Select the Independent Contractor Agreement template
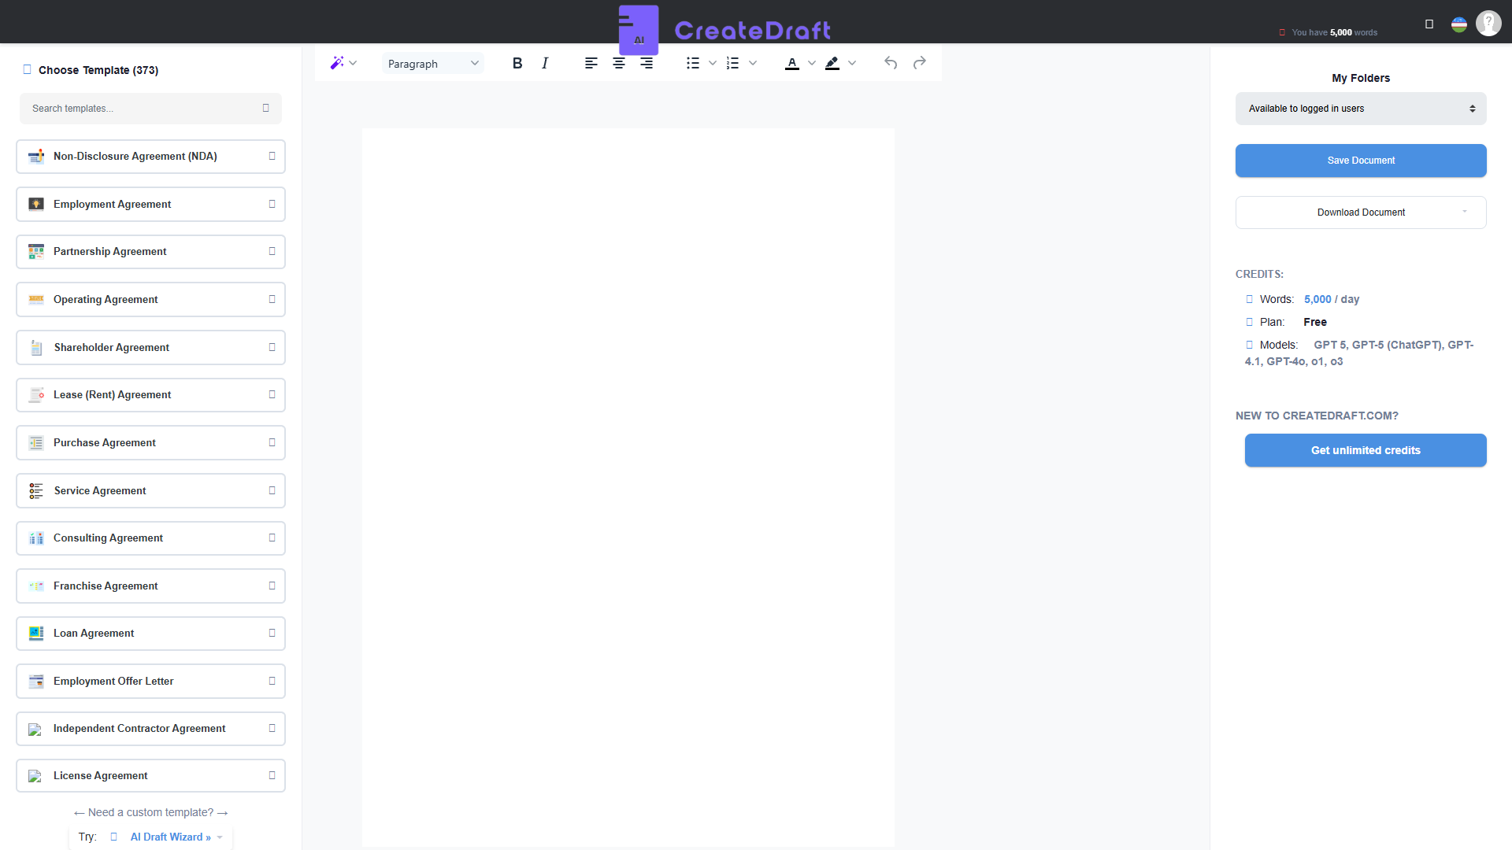The width and height of the screenshot is (1512, 850). coord(150,729)
